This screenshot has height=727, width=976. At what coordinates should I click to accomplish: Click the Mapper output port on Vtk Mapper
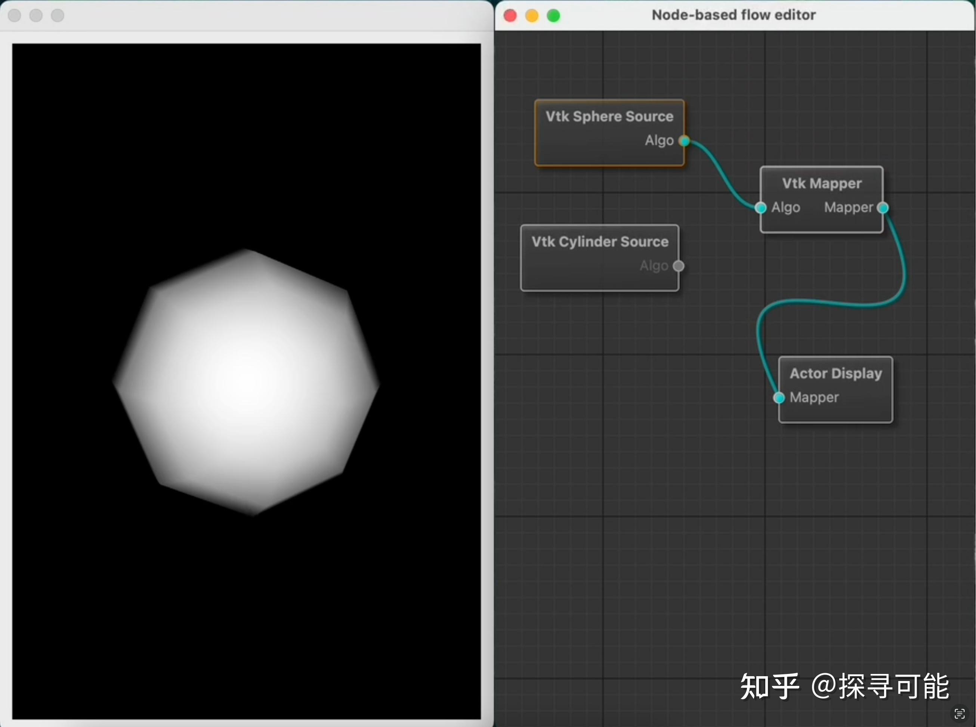click(883, 207)
